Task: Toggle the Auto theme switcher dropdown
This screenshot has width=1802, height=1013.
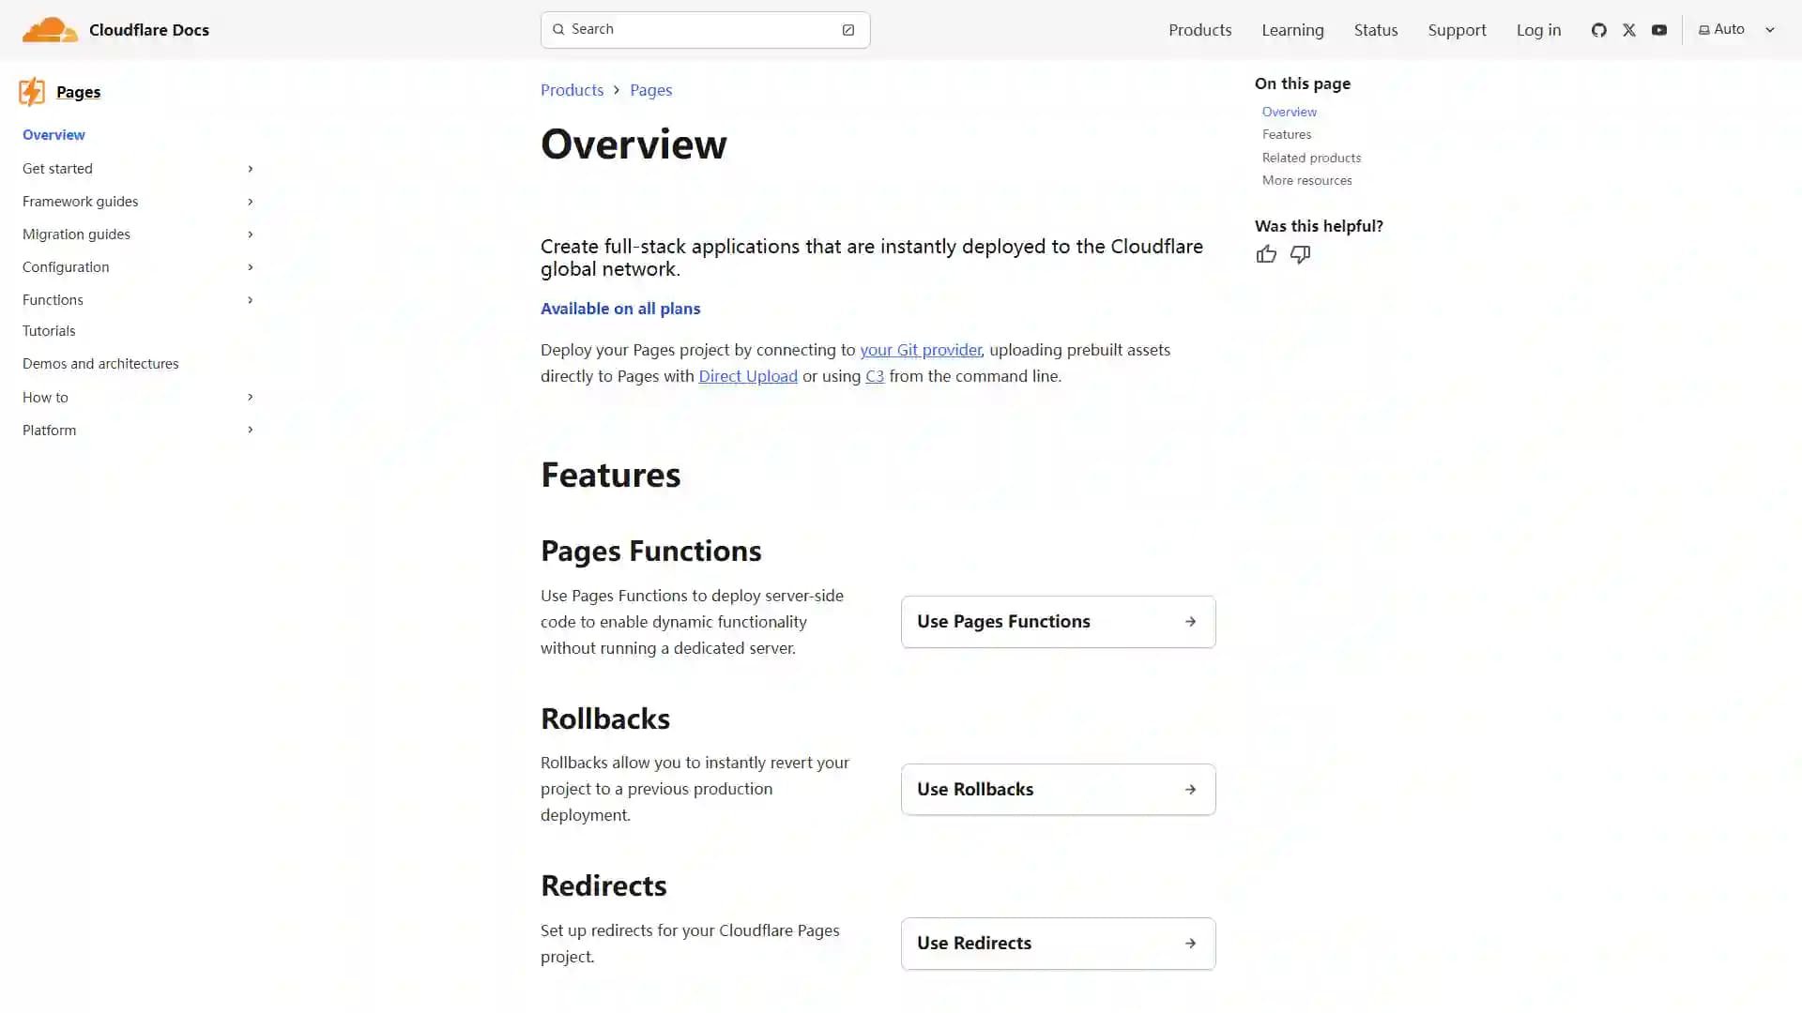Action: point(1736,30)
